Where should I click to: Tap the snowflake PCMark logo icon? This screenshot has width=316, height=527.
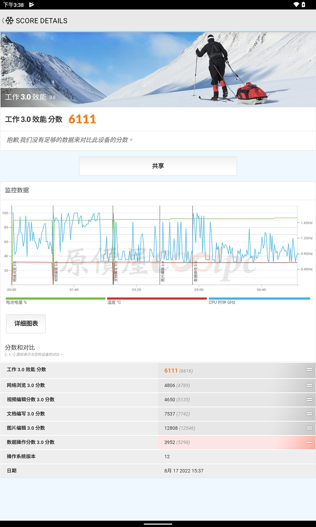coord(9,21)
